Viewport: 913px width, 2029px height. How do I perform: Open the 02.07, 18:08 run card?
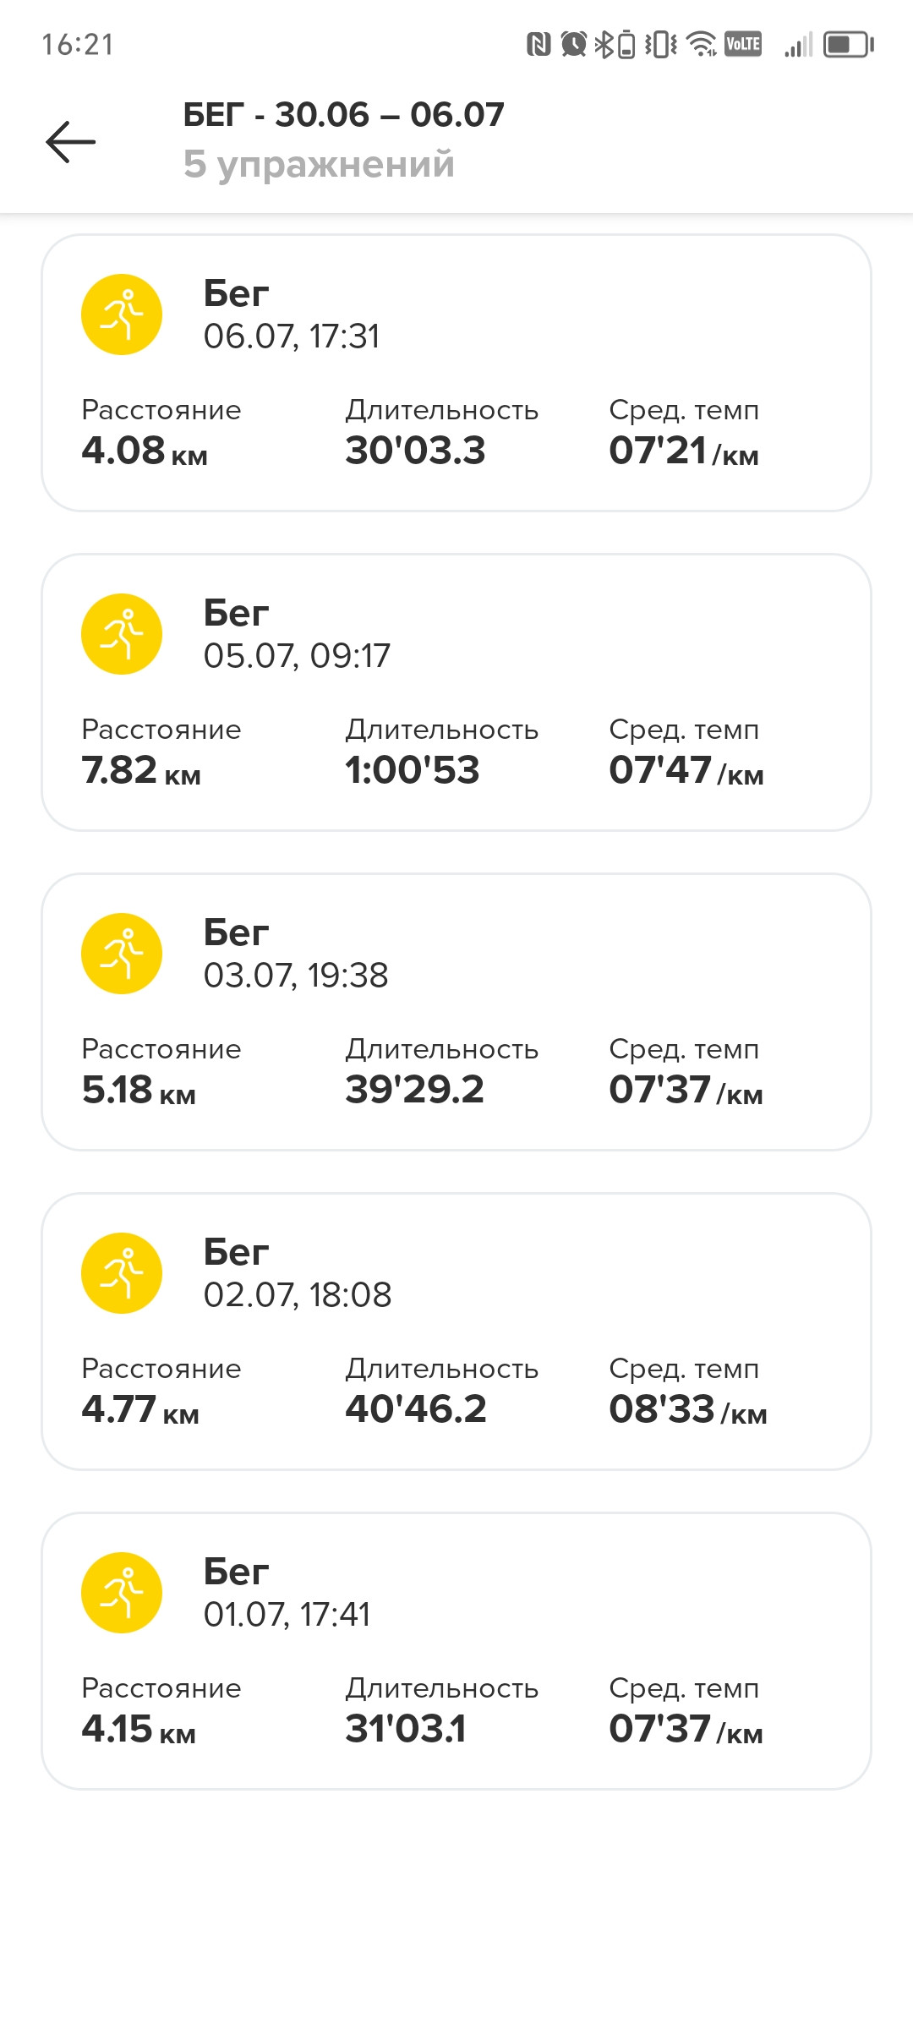click(456, 1332)
